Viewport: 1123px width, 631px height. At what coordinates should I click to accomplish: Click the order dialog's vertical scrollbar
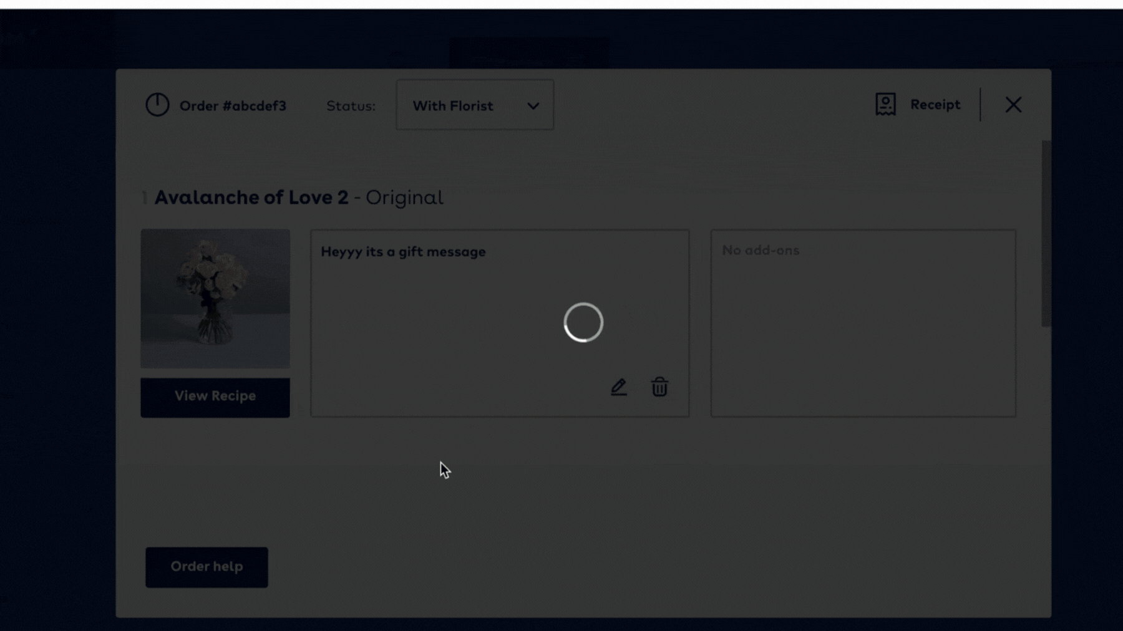(x=1046, y=234)
